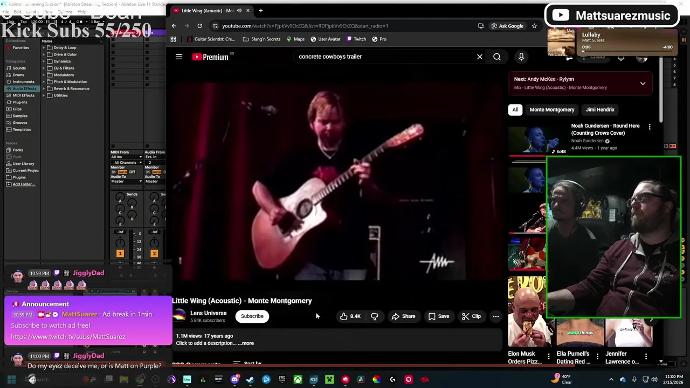Expand the Utilities folder
This screenshot has width=690, height=388.
(x=44, y=95)
